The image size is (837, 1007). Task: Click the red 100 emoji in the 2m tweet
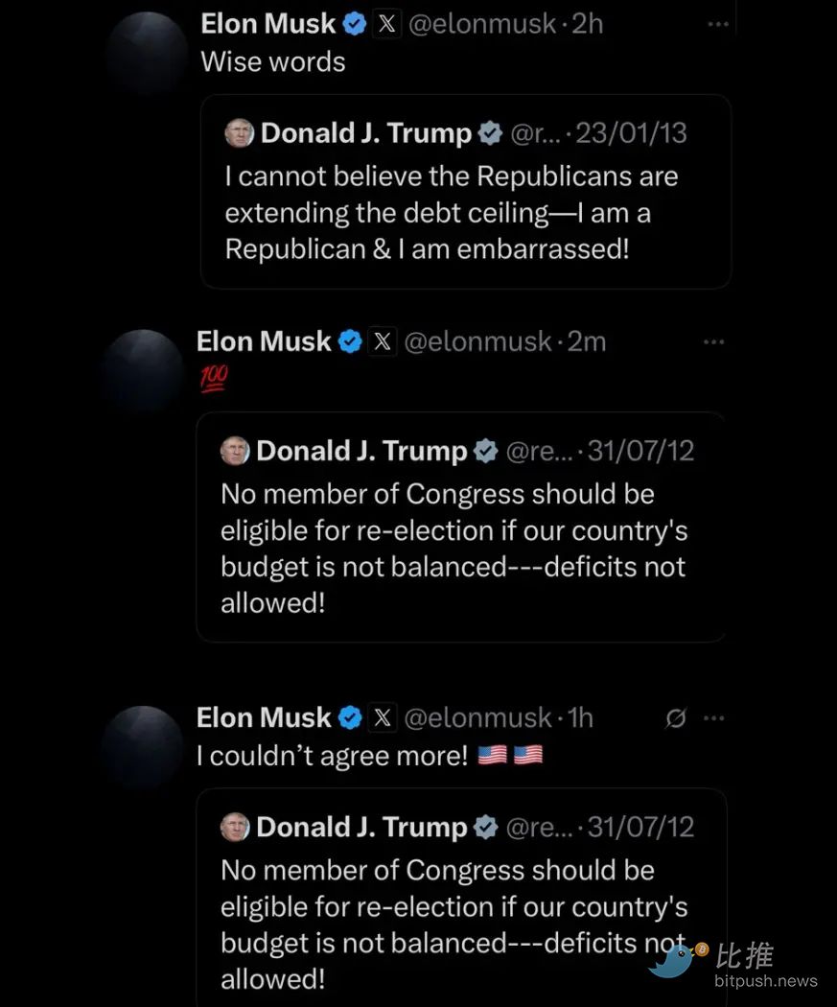tap(213, 380)
